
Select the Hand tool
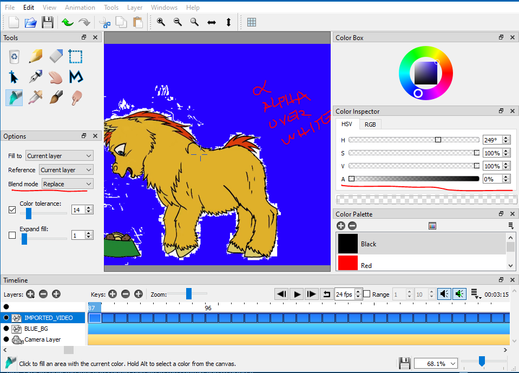(55, 77)
